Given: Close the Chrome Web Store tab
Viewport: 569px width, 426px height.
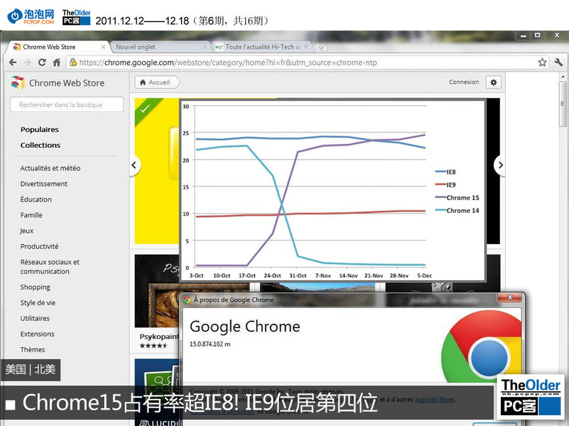Looking at the screenshot, I should pos(103,47).
